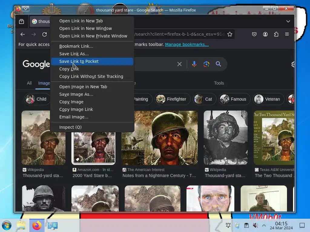
Task: Click the Google logo
Action: 36,64
